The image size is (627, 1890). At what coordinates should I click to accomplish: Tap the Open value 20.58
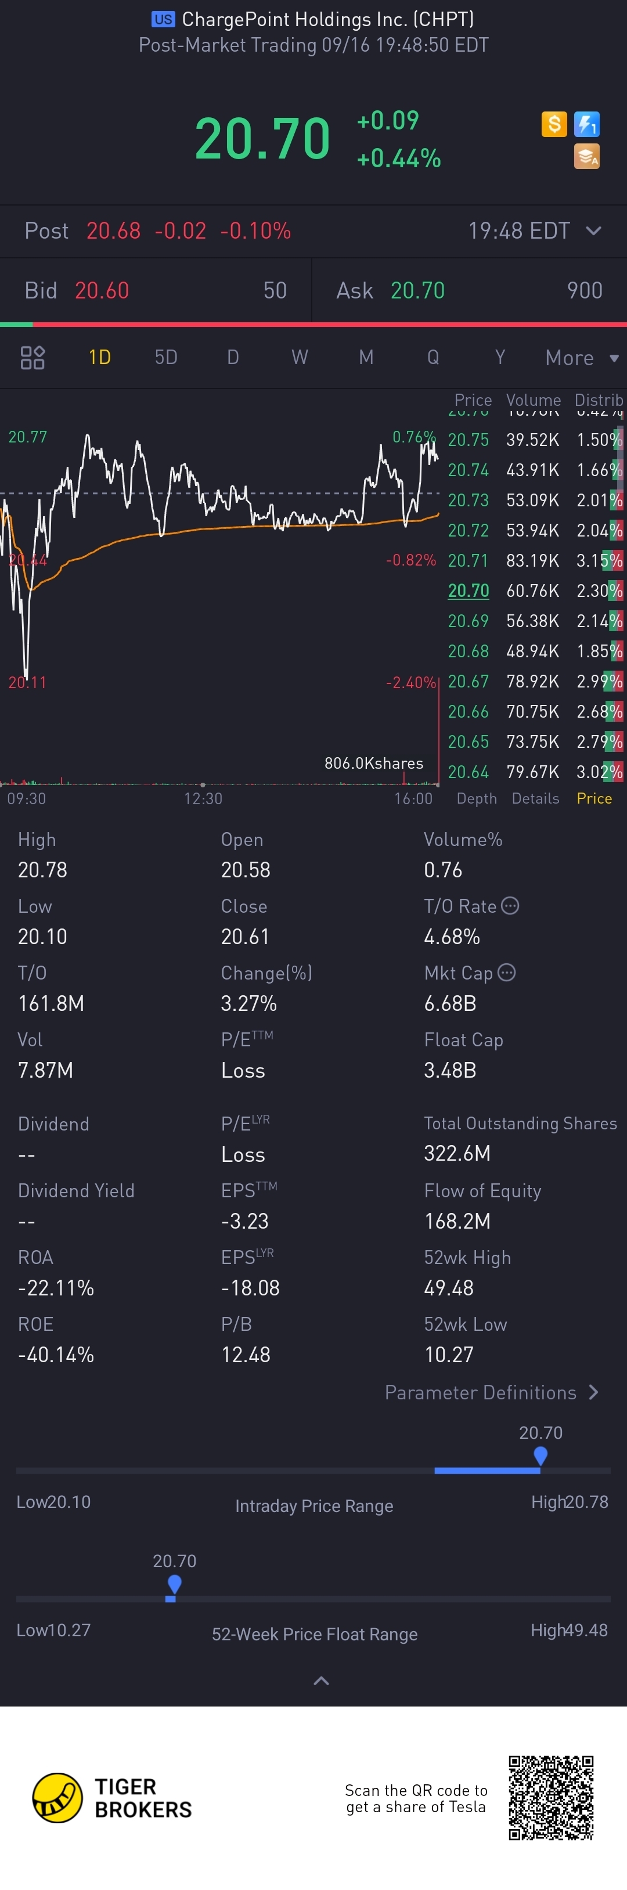246,870
